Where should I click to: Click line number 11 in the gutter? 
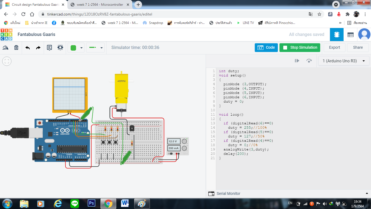[x=213, y=115]
